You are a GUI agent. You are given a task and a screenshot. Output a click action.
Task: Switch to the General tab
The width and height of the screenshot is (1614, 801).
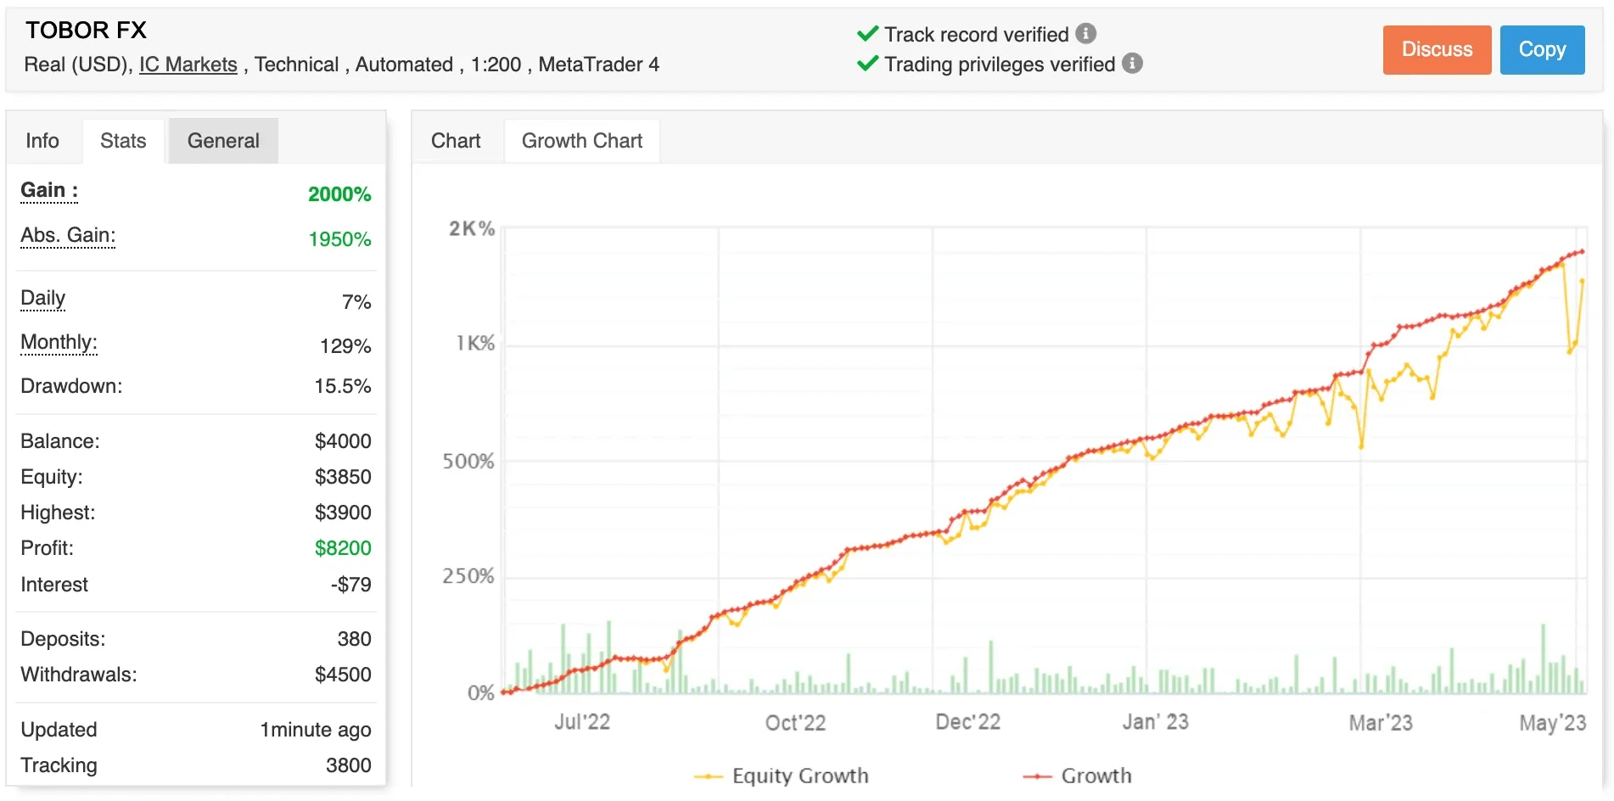point(222,140)
